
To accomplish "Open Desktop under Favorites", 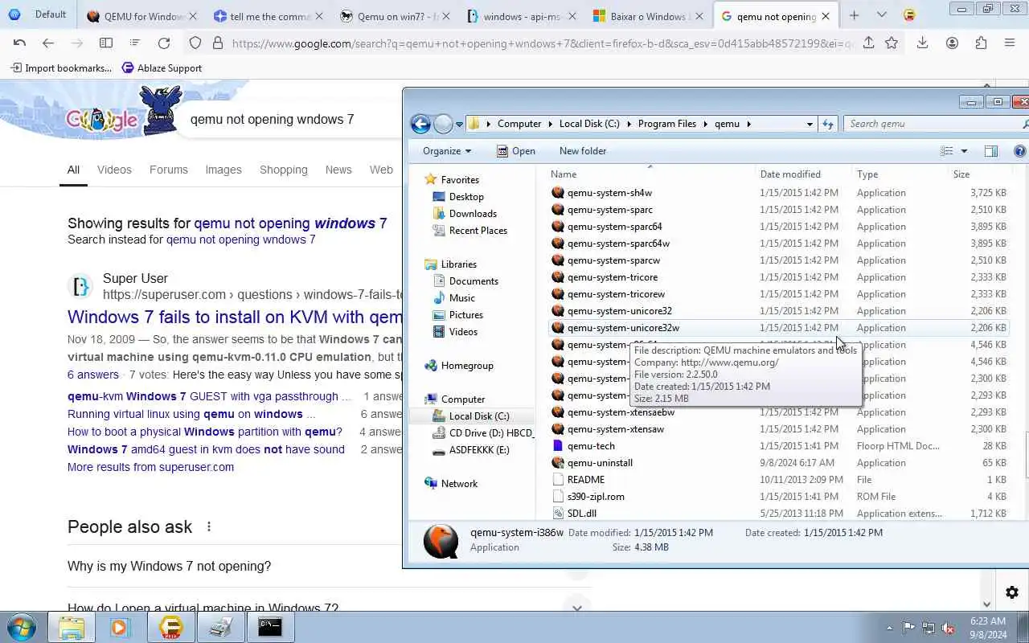I will coord(466,197).
